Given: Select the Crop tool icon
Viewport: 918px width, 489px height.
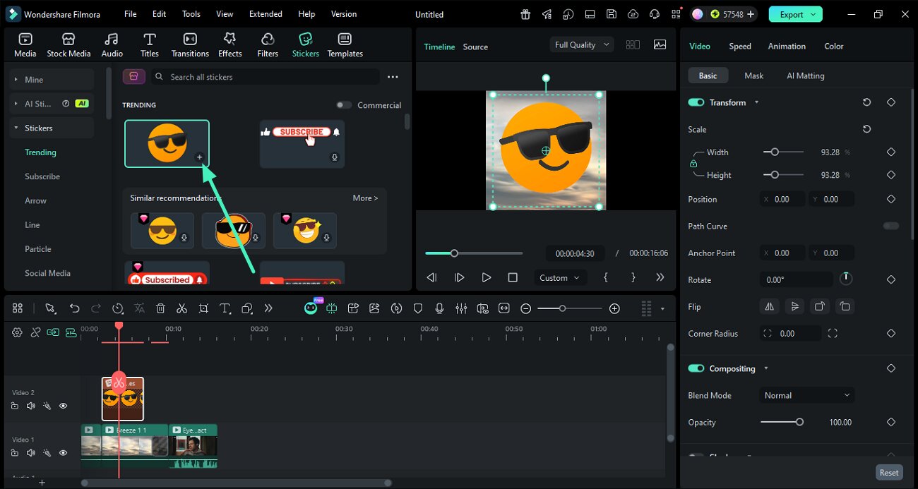Looking at the screenshot, I should [203, 308].
